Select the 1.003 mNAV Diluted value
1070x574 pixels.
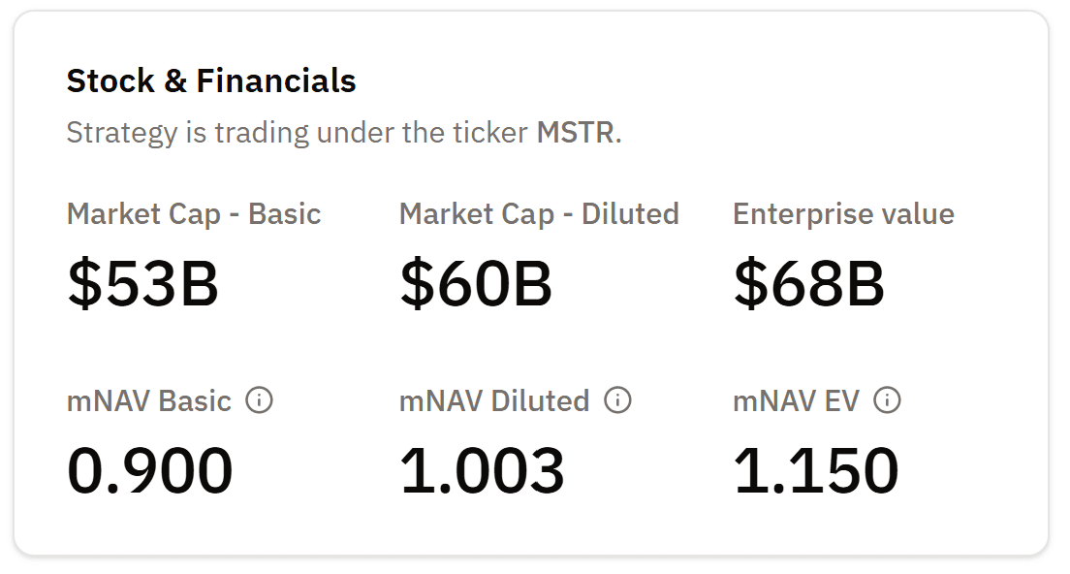pos(482,471)
